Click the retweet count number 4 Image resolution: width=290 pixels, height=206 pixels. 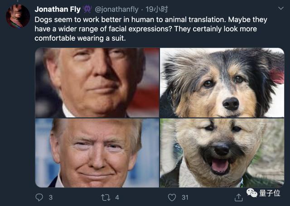click(x=117, y=197)
